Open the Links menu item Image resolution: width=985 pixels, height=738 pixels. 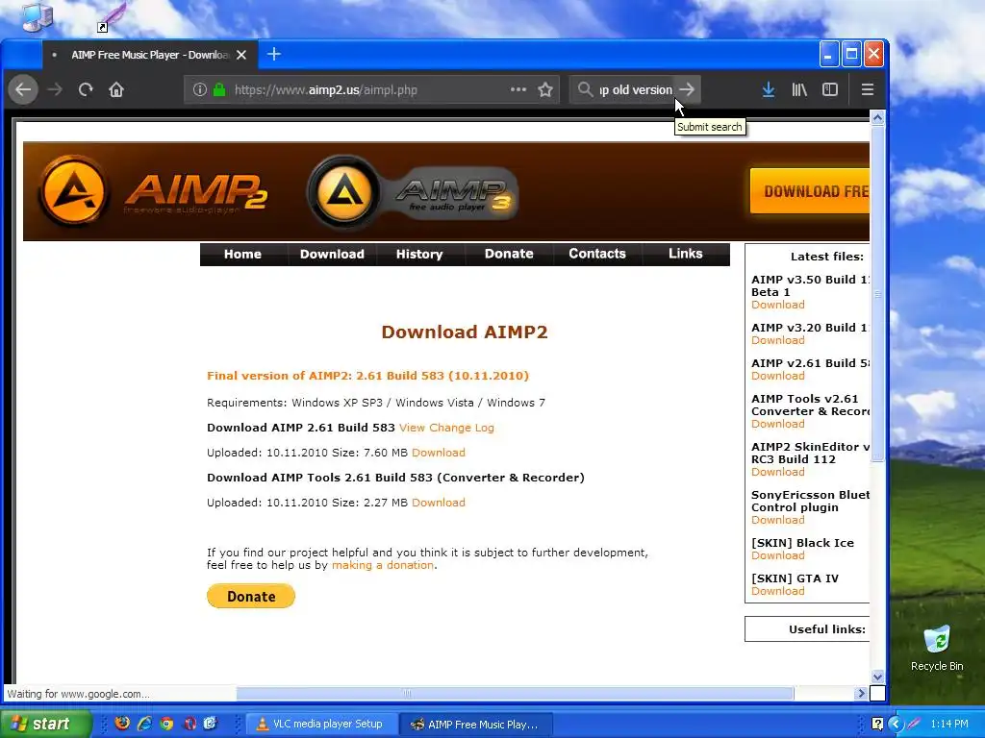click(x=685, y=254)
